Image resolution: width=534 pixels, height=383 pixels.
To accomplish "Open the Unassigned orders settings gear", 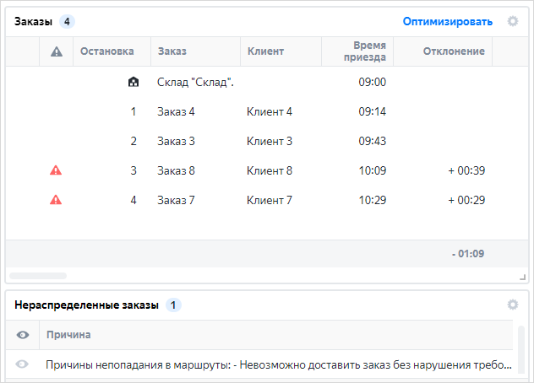I will coord(512,305).
